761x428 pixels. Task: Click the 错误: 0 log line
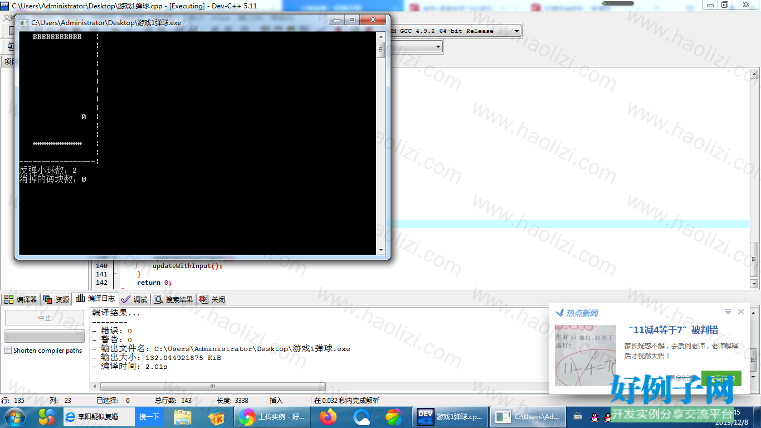click(x=112, y=330)
